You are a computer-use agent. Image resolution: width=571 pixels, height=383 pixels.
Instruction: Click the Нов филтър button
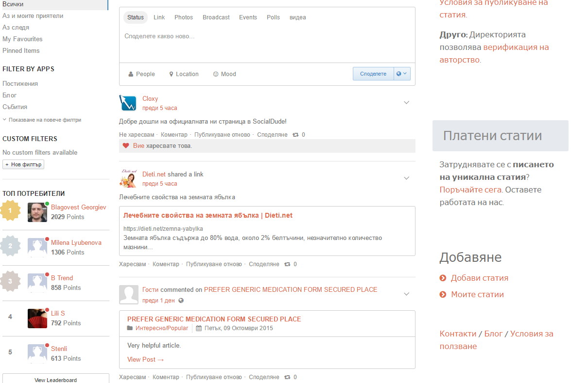tap(23, 165)
